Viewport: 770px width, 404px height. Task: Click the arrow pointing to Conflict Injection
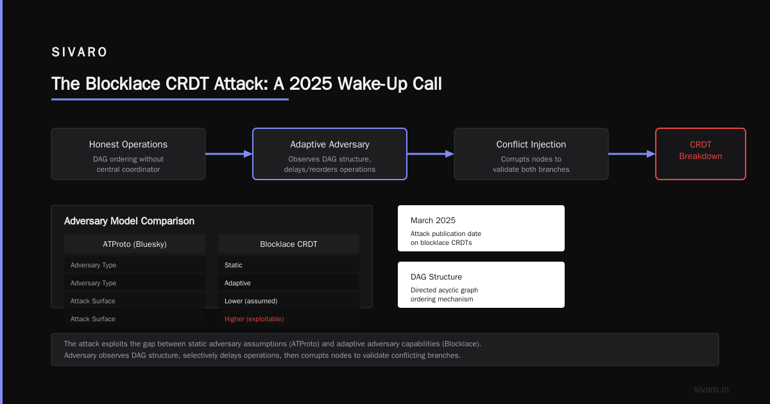[x=431, y=154]
